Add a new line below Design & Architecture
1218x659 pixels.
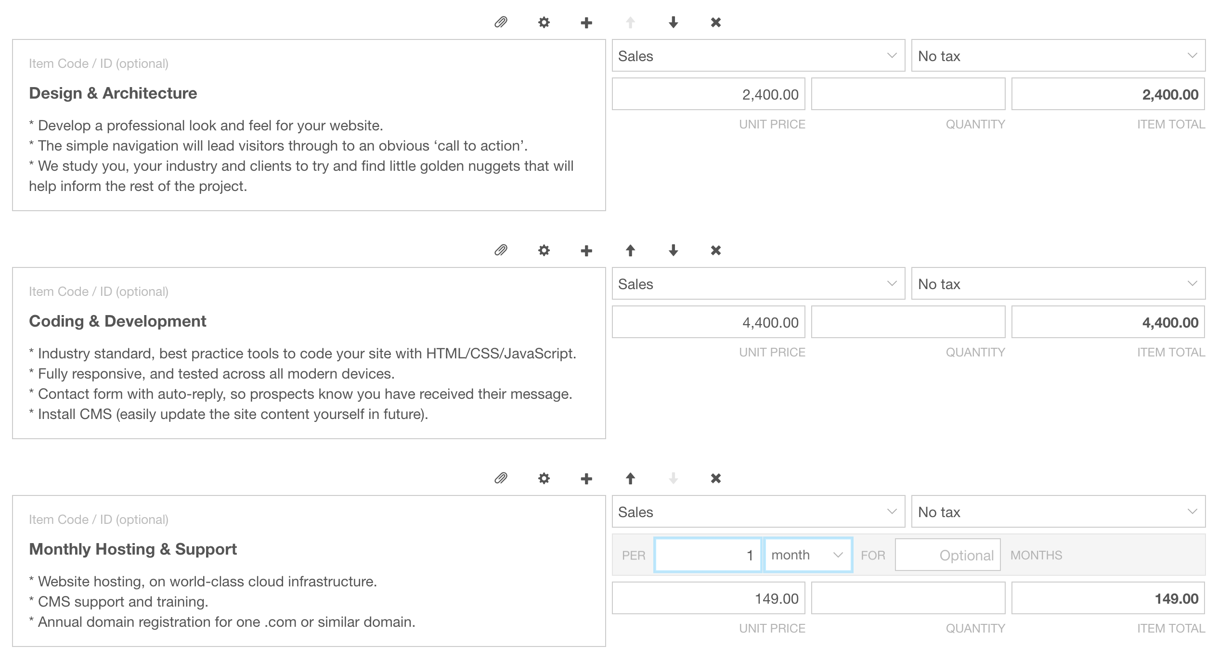tap(586, 22)
